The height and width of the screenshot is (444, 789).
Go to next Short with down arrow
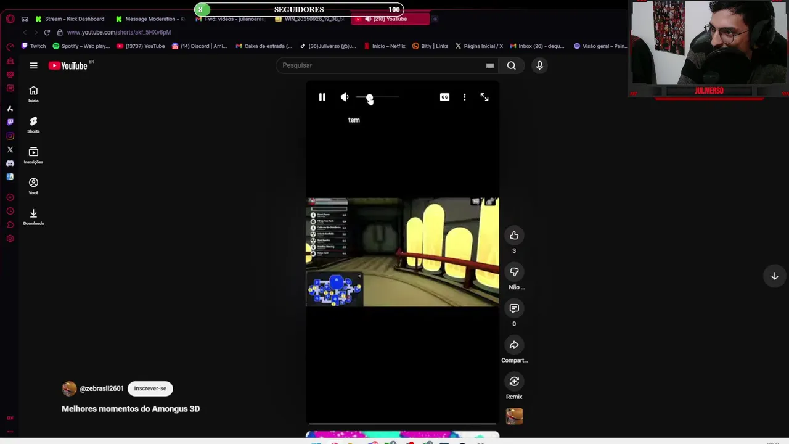(x=775, y=276)
